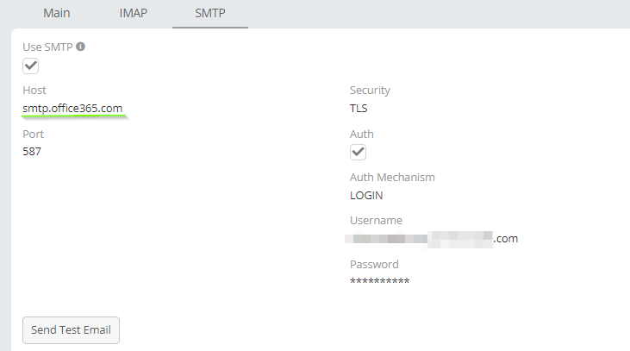Screen dimensions: 630x351
Task: Click the Password field label
Action: coord(374,264)
